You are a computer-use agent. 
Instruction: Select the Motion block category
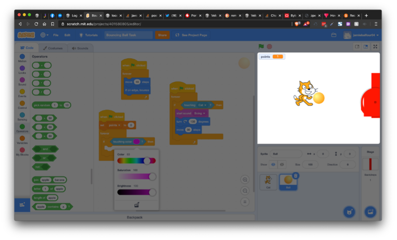[x=22, y=58]
